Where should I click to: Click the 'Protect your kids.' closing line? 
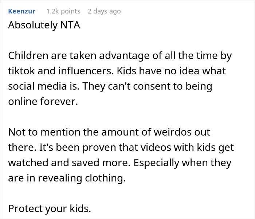click(50, 208)
